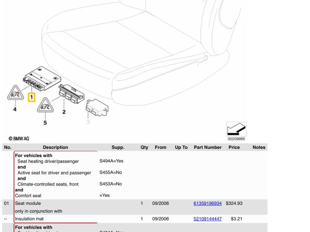
Task: Click the 'Insulation mat' description text
Action: pyautogui.click(x=29, y=219)
